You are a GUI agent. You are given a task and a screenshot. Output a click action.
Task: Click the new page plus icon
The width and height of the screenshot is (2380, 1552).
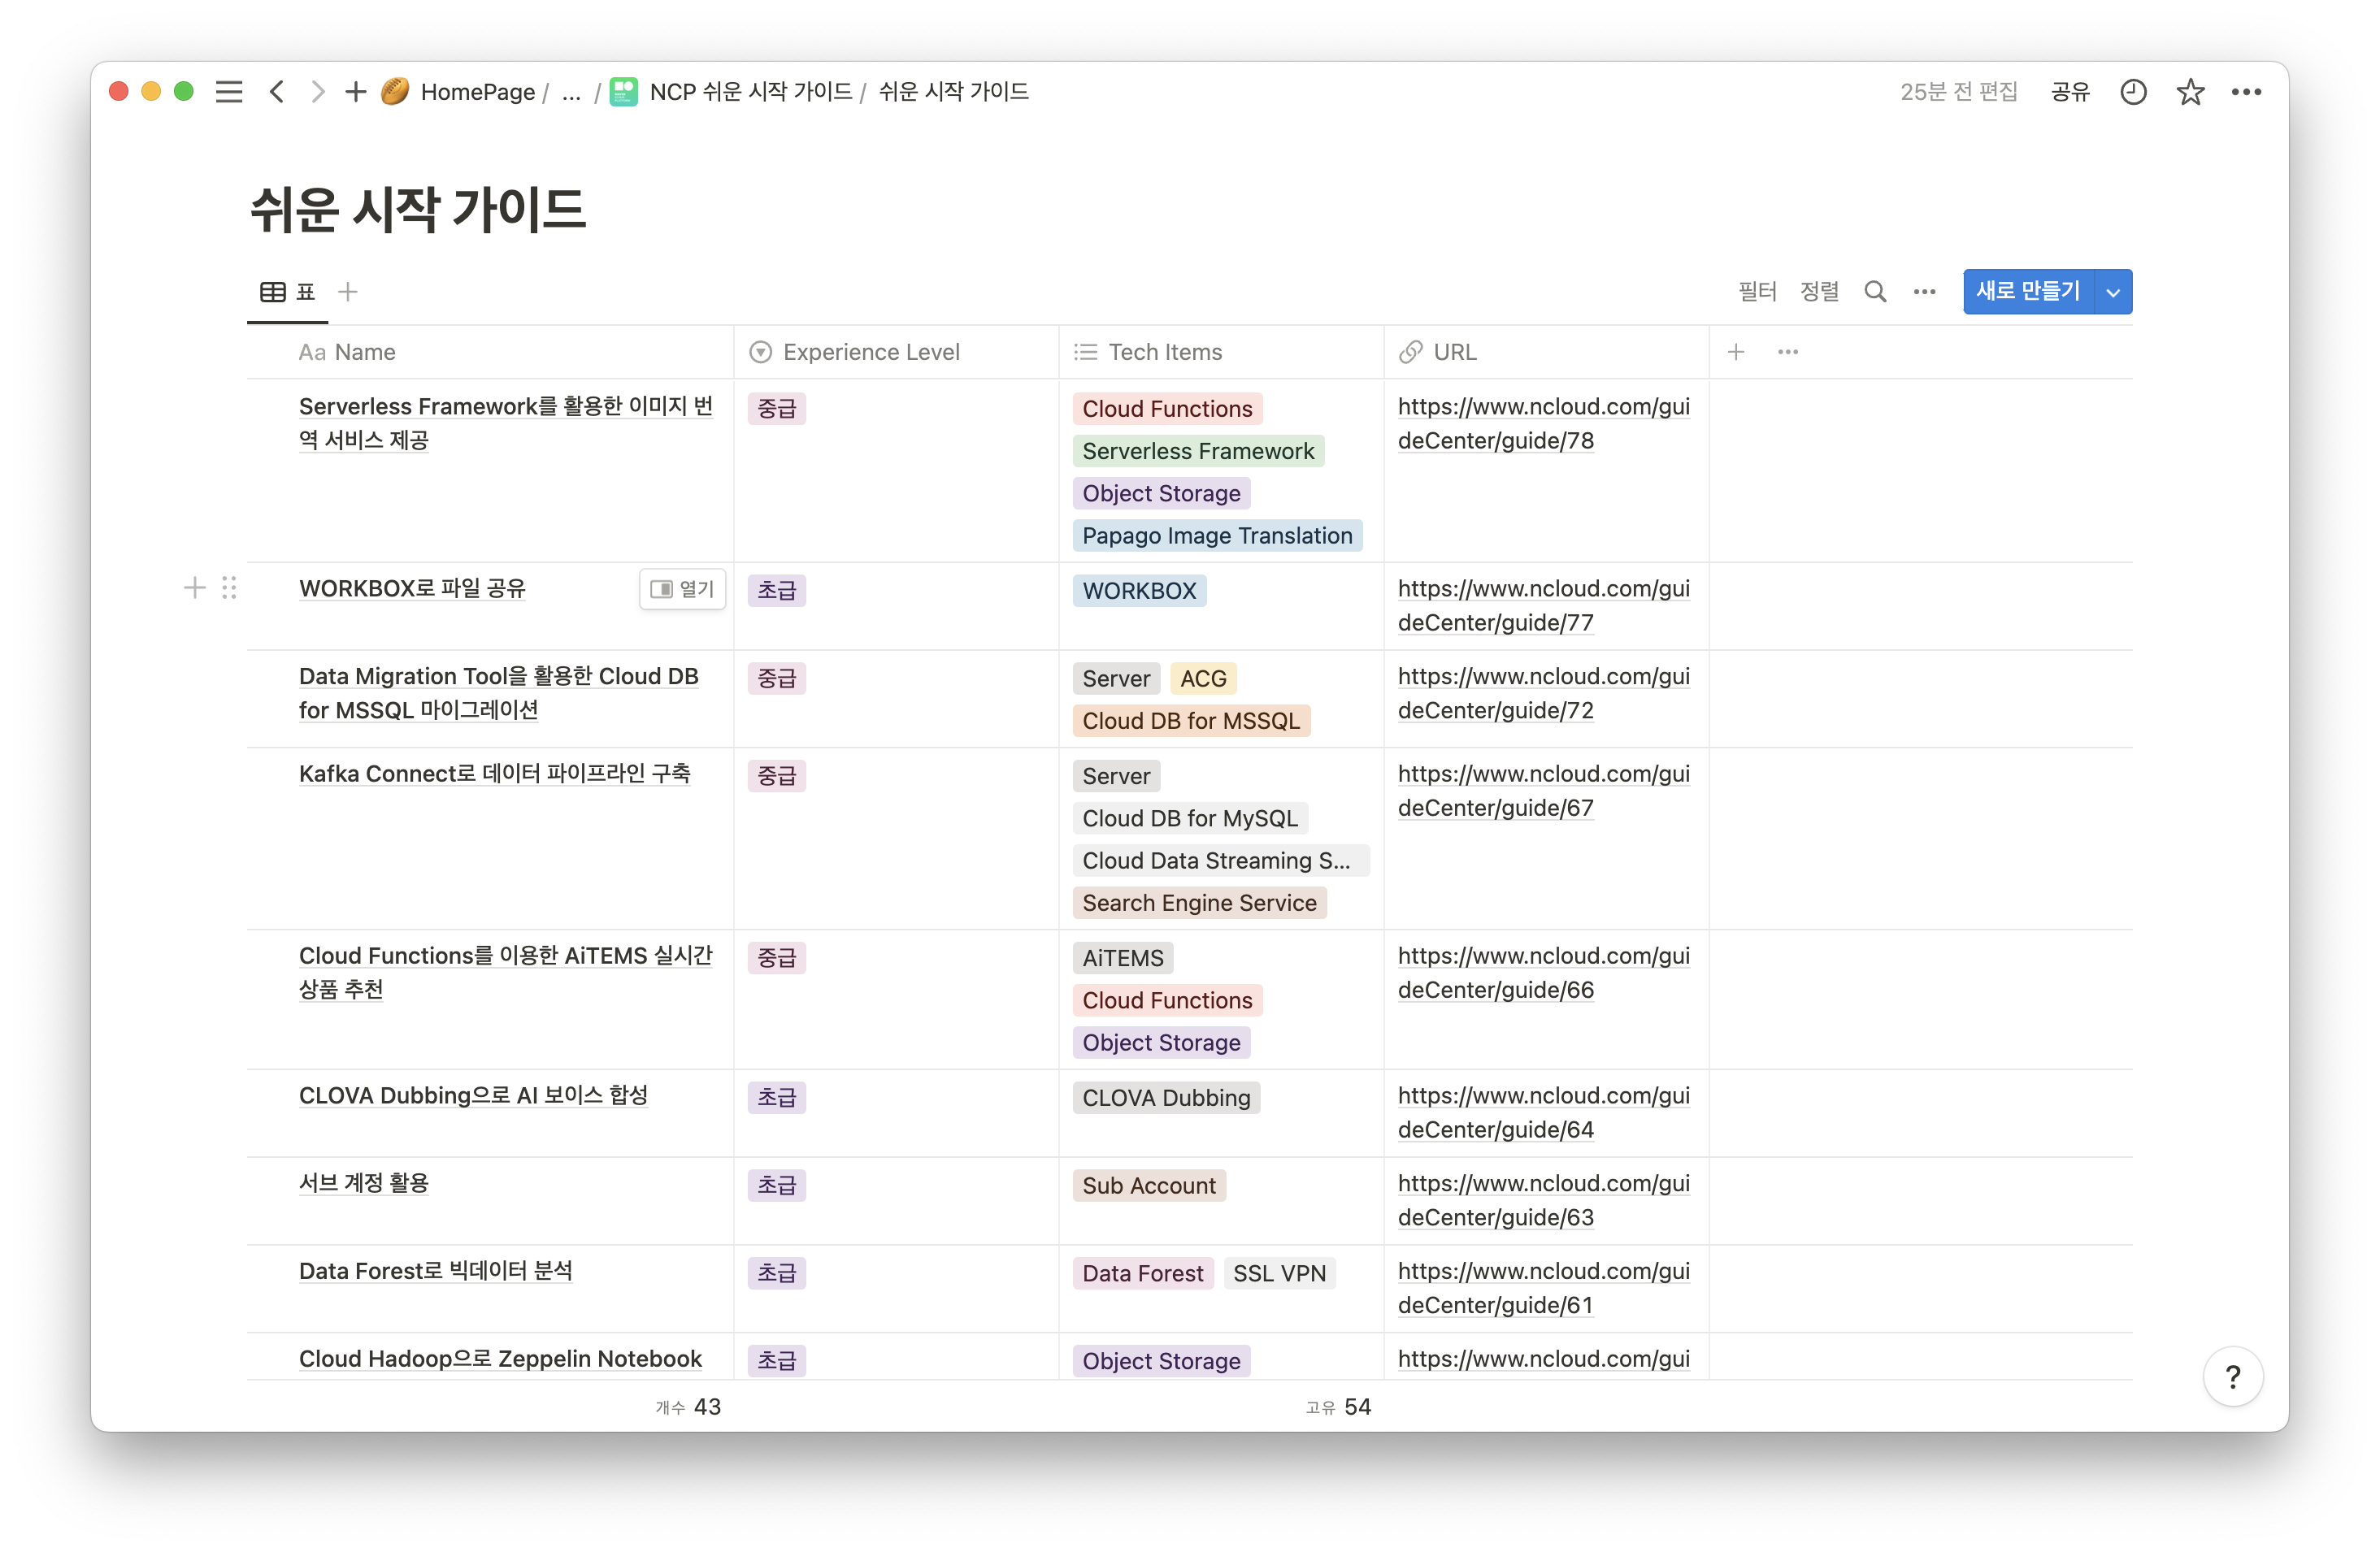pyautogui.click(x=355, y=92)
